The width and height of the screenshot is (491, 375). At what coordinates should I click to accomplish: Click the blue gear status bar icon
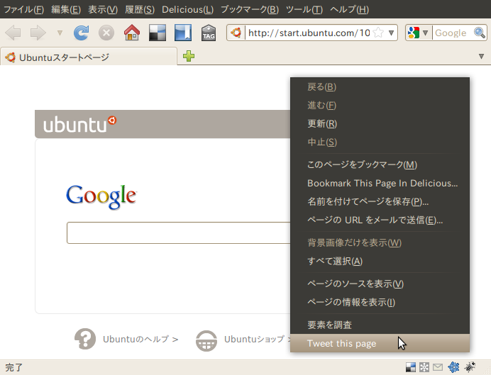click(x=453, y=367)
